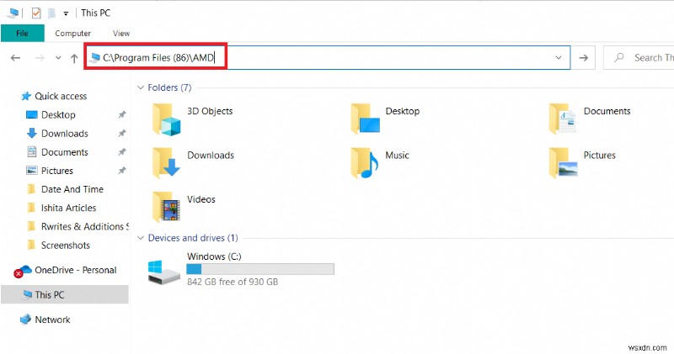Switch to the View ribbon tab
The width and height of the screenshot is (674, 354).
pos(121,33)
